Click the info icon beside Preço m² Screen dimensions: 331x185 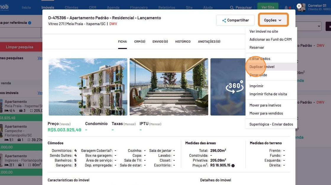pyautogui.click(x=233, y=166)
